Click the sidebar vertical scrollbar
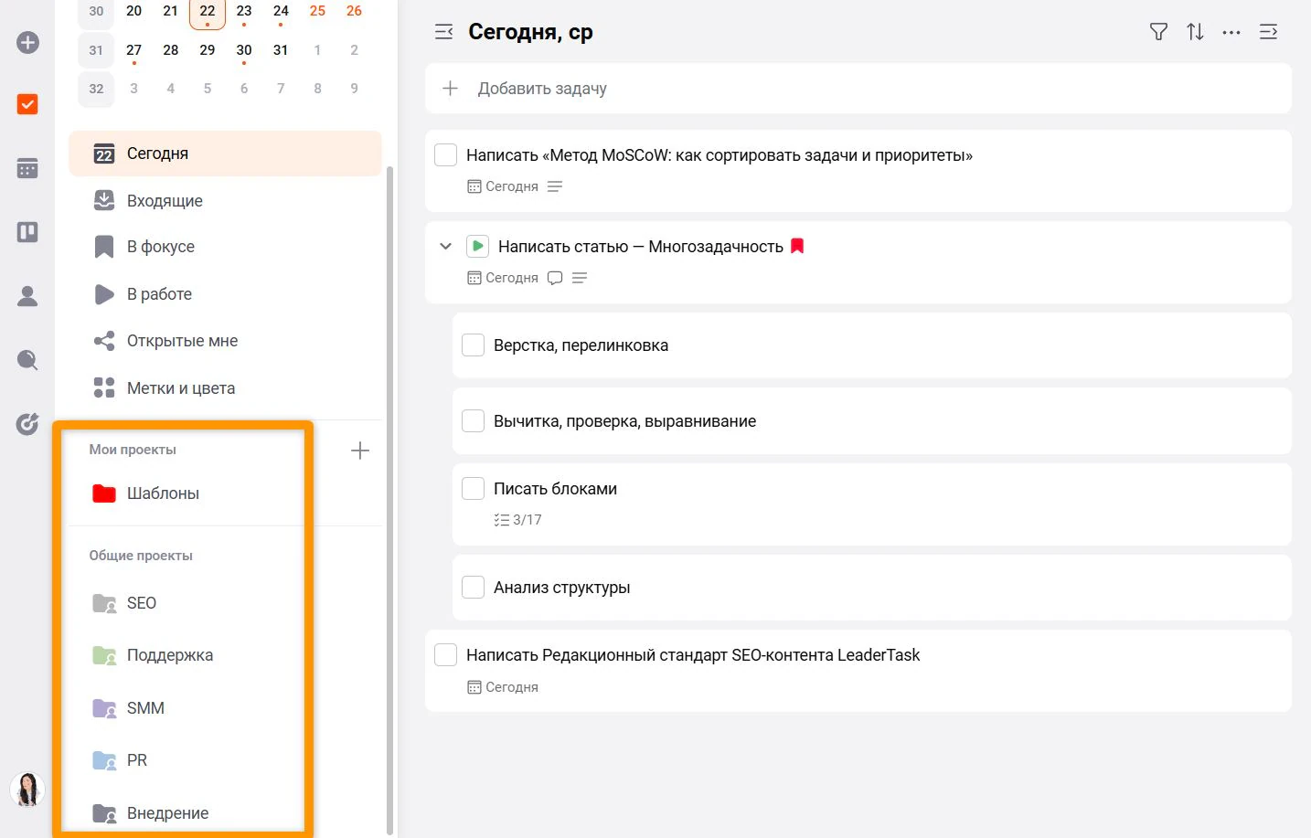Image resolution: width=1311 pixels, height=838 pixels. tap(390, 500)
